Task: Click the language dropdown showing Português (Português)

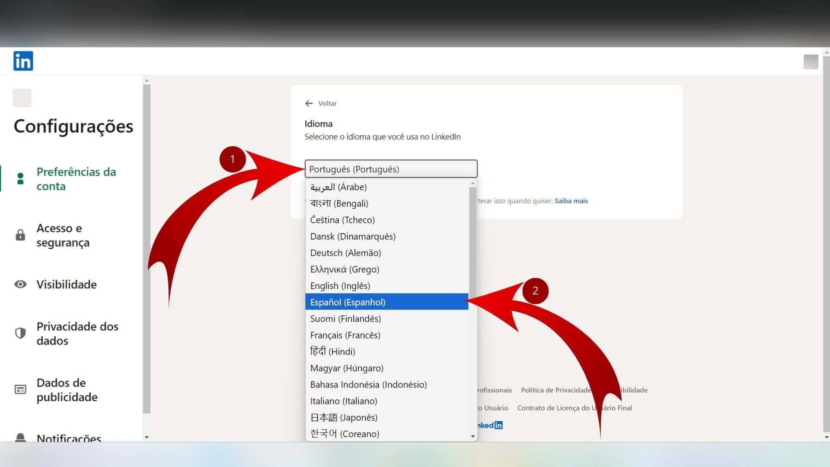Action: tap(391, 169)
